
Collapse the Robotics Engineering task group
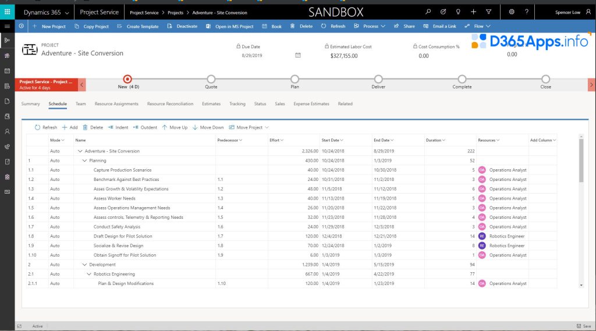(x=89, y=274)
